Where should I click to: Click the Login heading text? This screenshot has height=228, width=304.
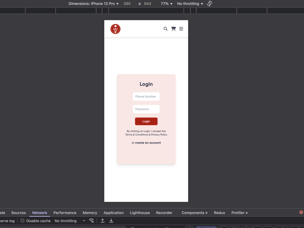146,84
